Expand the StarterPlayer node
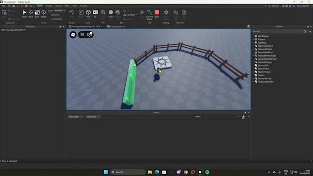 point(253,72)
